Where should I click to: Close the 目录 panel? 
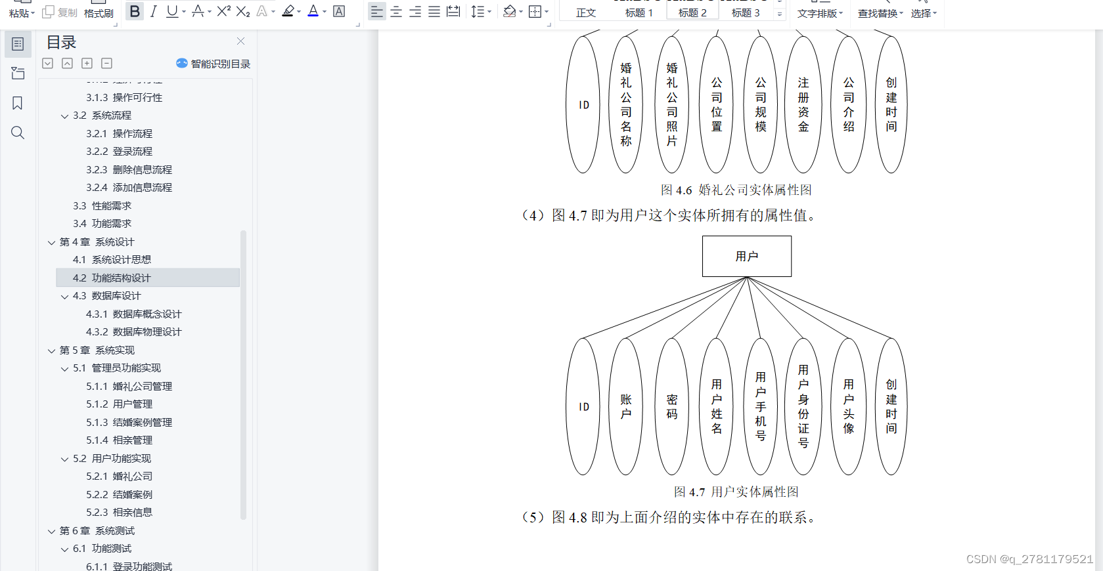click(240, 41)
